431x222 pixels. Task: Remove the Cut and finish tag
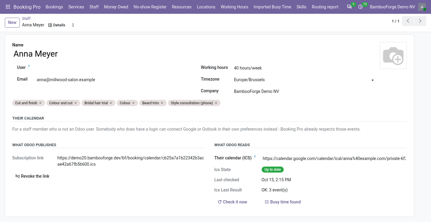tap(40, 103)
